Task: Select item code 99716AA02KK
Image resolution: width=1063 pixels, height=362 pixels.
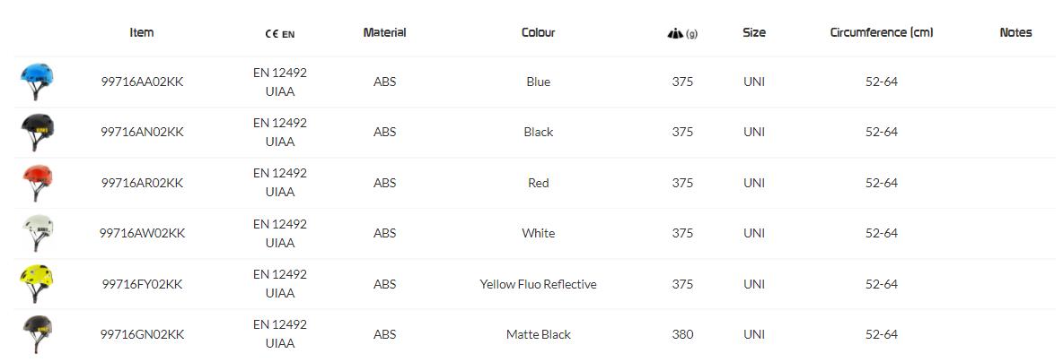Action: coord(142,82)
